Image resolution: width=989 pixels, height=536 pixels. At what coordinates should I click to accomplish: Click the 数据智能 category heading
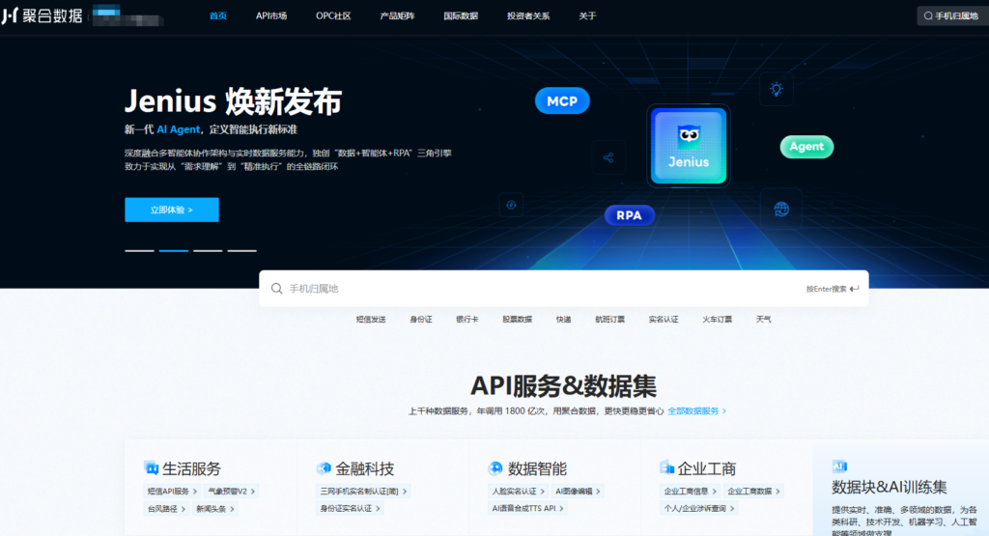(537, 468)
